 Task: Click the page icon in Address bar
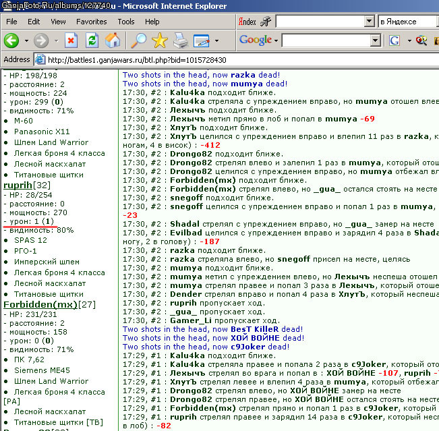pyautogui.click(x=40, y=59)
